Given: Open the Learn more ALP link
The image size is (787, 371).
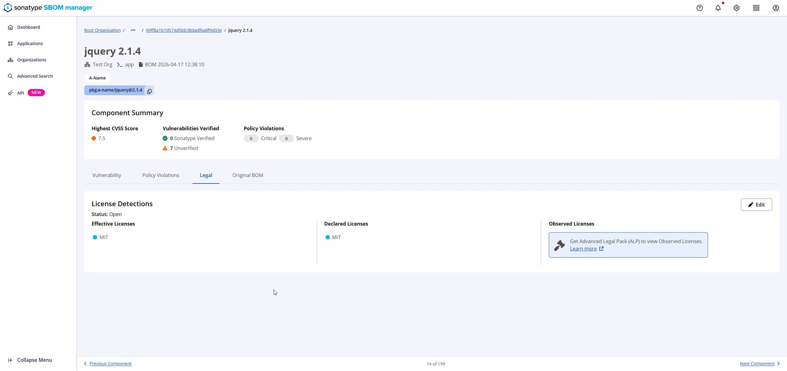Looking at the screenshot, I should (x=583, y=249).
